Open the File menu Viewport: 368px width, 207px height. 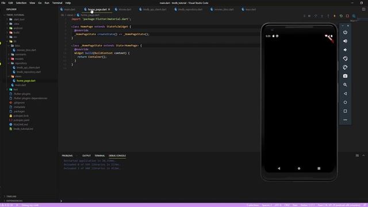point(3,3)
